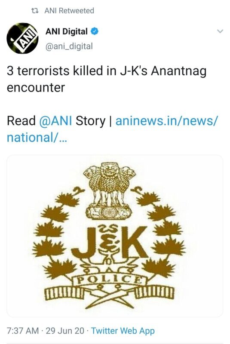
Task: Click the blue verified badge
Action: click(x=95, y=31)
